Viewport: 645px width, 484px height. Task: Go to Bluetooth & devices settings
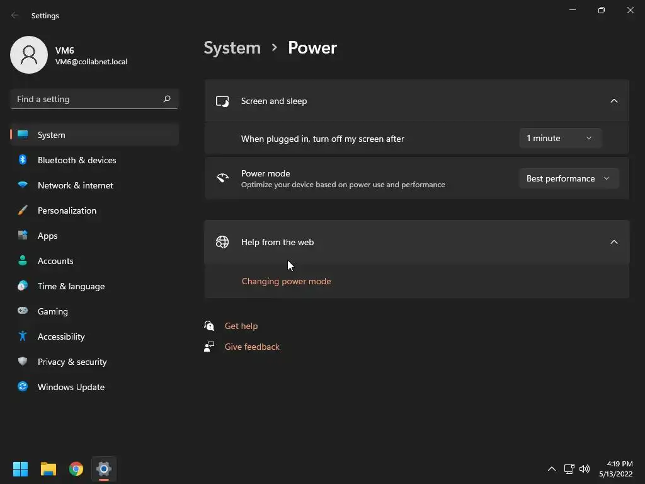pos(77,160)
